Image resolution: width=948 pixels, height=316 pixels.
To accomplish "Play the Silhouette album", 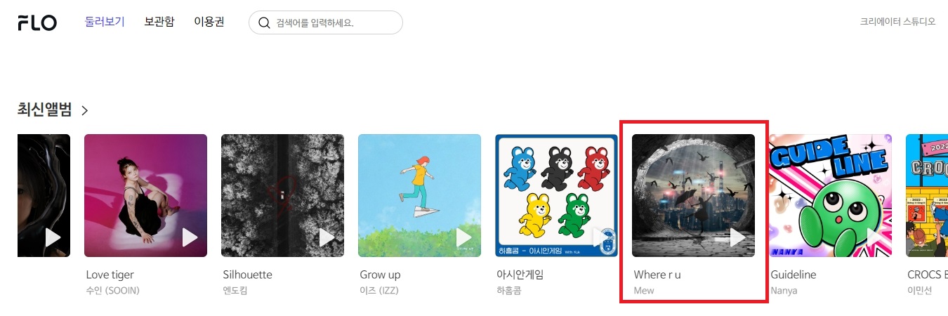I will [327, 237].
